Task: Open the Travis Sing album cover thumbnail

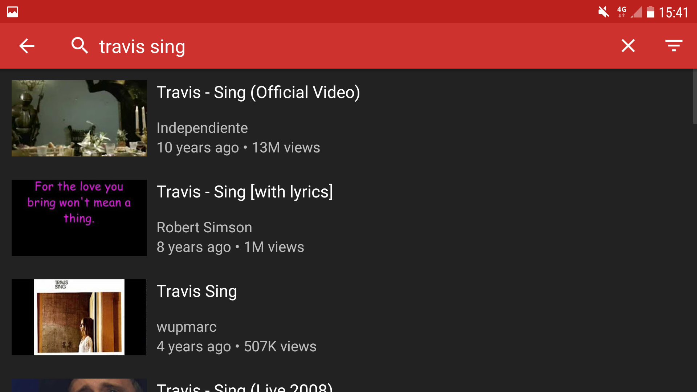Action: point(79,317)
